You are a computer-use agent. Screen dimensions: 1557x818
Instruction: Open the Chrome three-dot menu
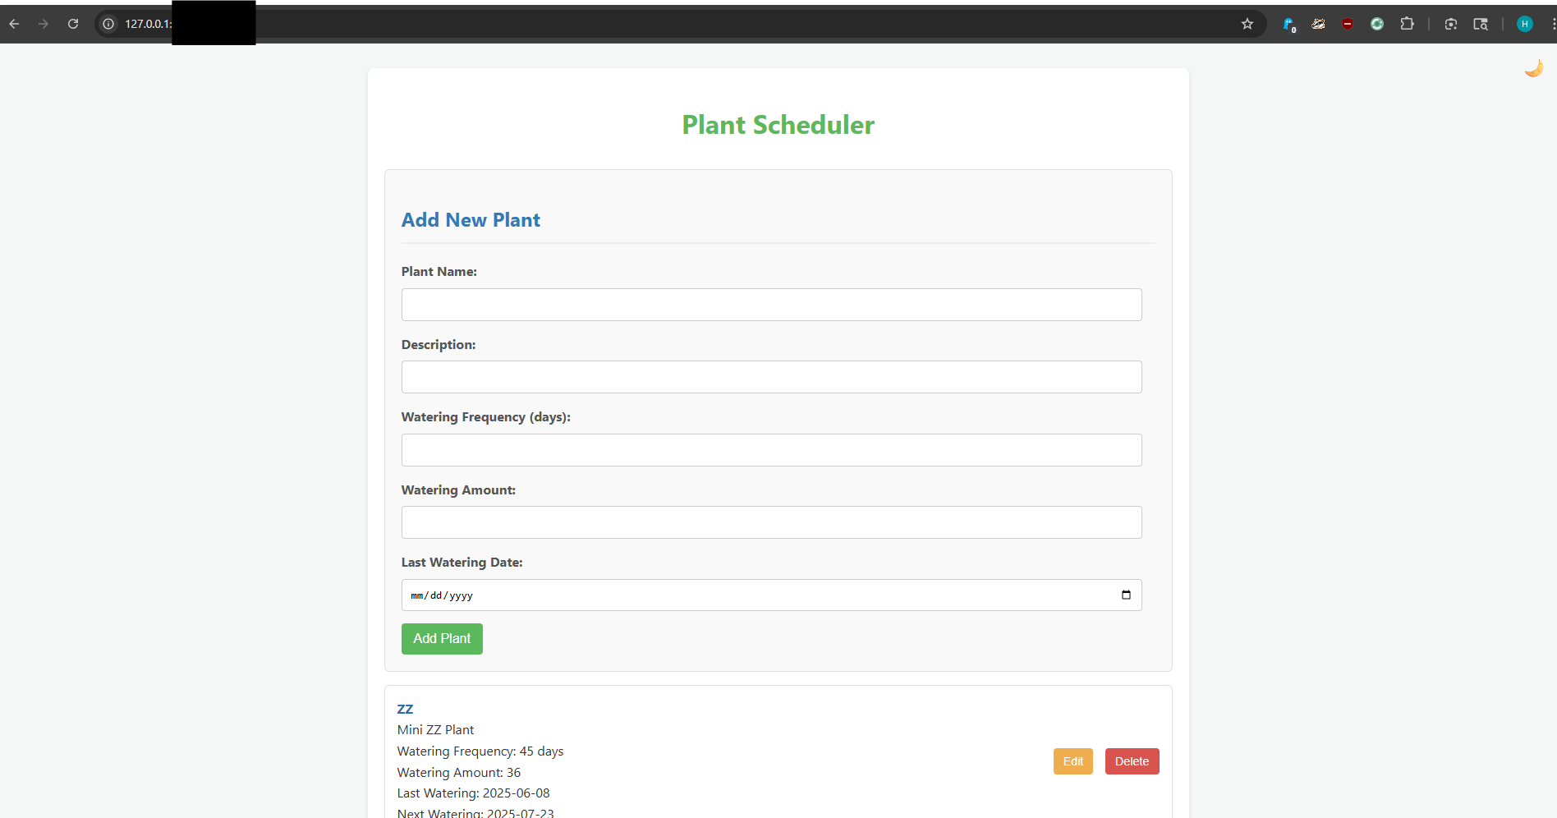point(1553,24)
